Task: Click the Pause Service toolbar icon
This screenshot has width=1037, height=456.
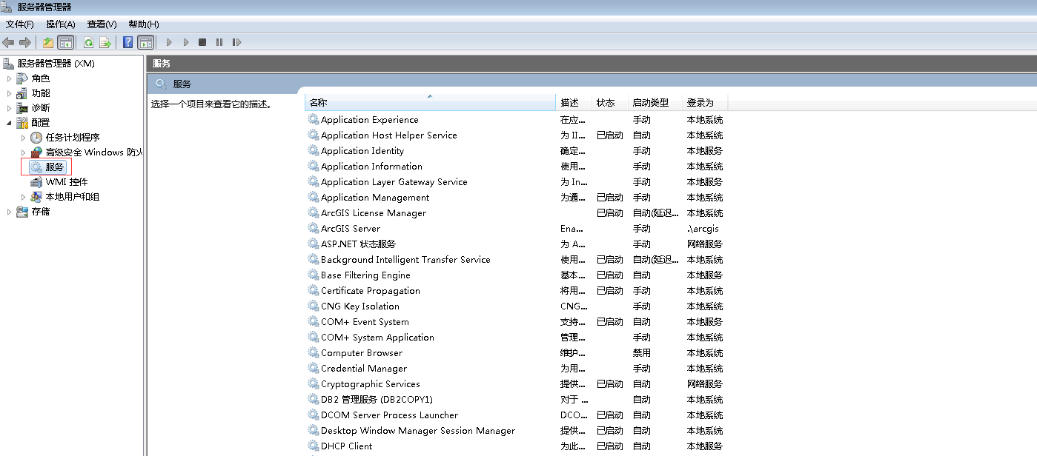Action: coord(219,42)
